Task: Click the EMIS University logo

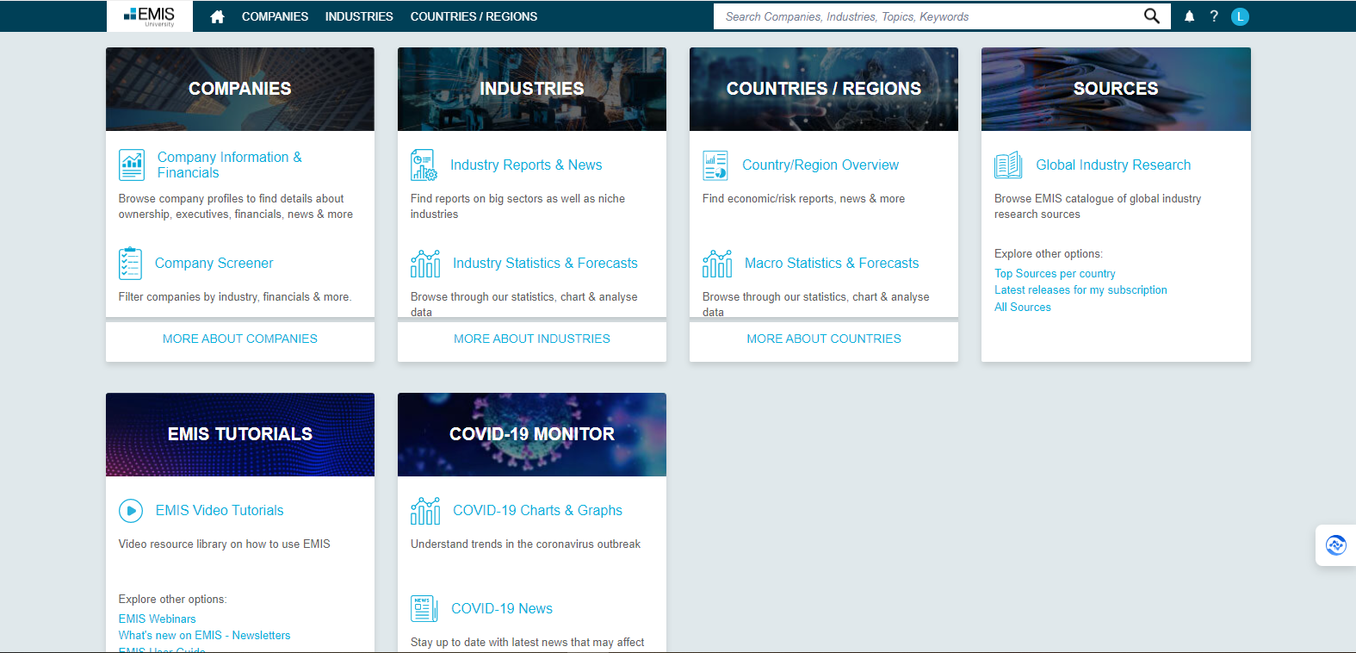Action: (x=150, y=16)
